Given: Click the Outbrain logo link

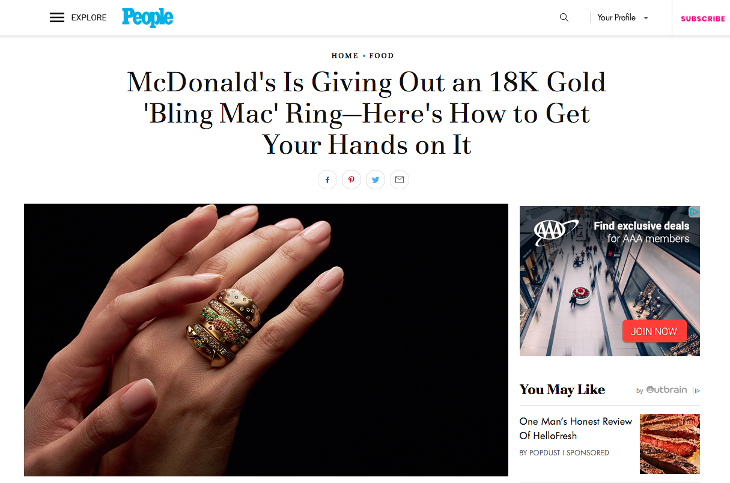Looking at the screenshot, I should [666, 389].
